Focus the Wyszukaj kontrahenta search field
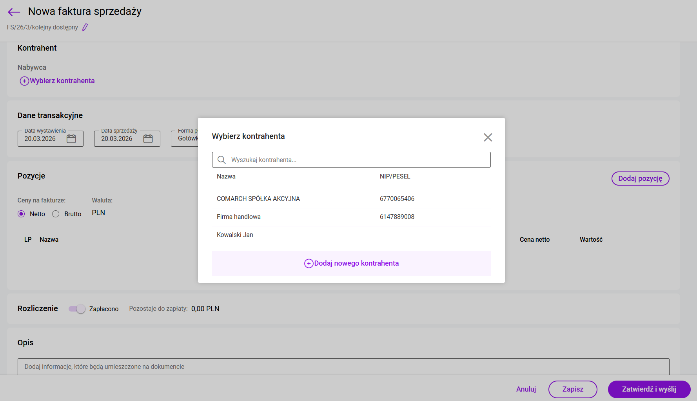Screen dimensions: 697x401 (357, 160)
